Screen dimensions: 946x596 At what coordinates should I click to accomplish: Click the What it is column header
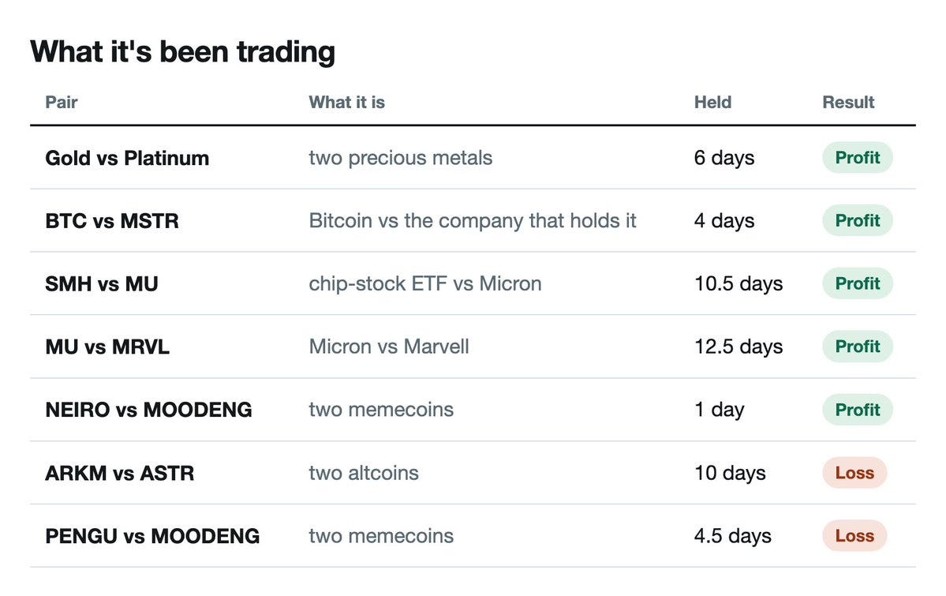346,102
